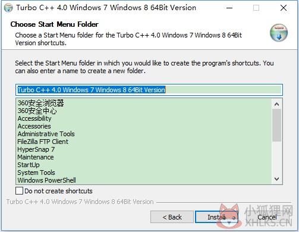Select Accessories in the folder list

34,126
